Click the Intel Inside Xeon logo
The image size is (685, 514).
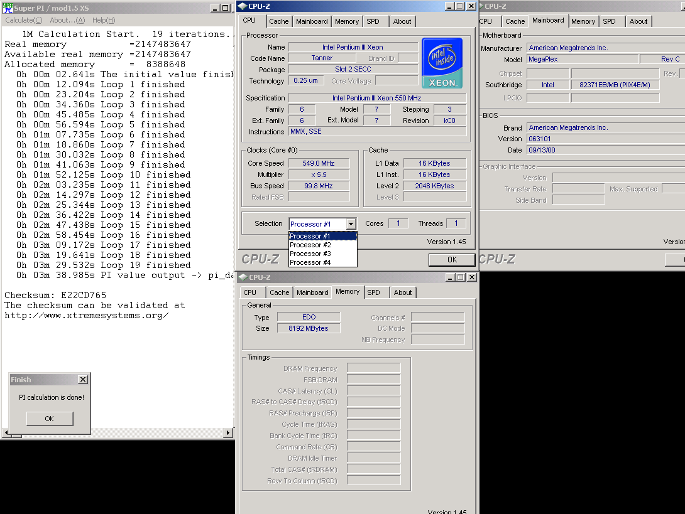pyautogui.click(x=442, y=63)
